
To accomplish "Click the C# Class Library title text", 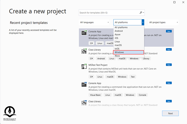I will pos(95,50).
